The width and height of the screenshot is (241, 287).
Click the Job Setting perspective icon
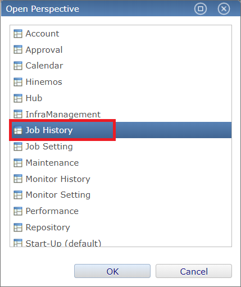pyautogui.click(x=18, y=147)
